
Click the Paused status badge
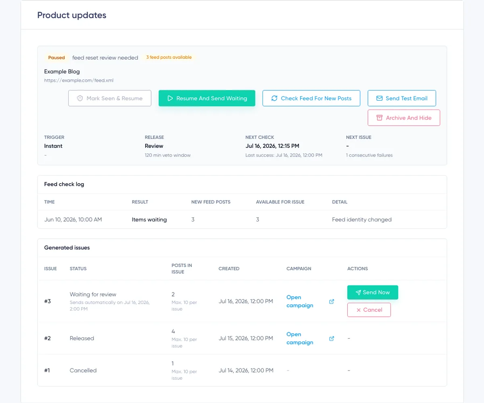56,58
